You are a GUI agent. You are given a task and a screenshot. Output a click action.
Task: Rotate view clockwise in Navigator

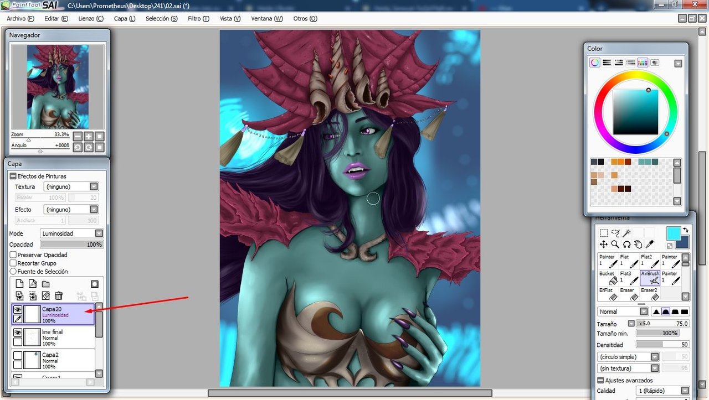[89, 147]
